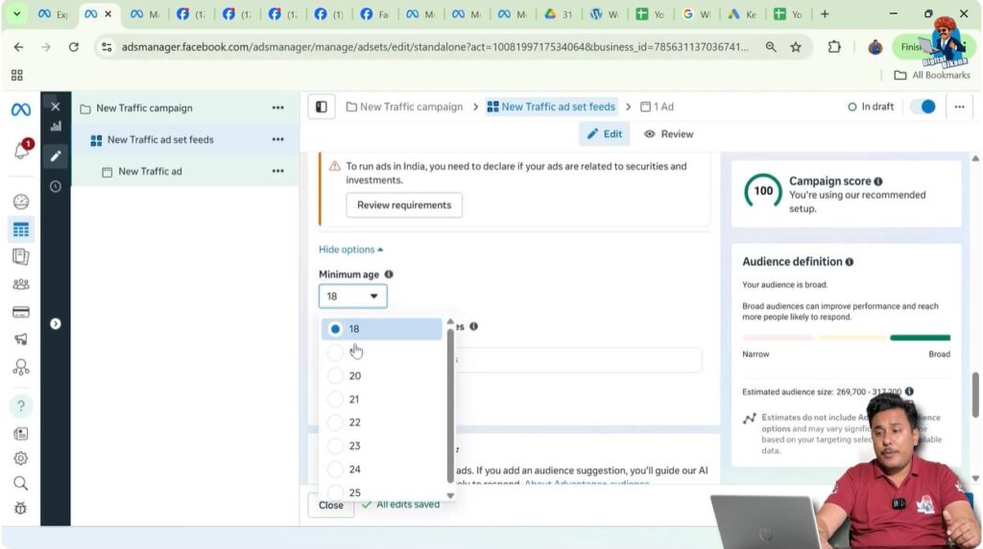Click the sidebar Search magnifier icon
The height and width of the screenshot is (549, 983).
20,483
